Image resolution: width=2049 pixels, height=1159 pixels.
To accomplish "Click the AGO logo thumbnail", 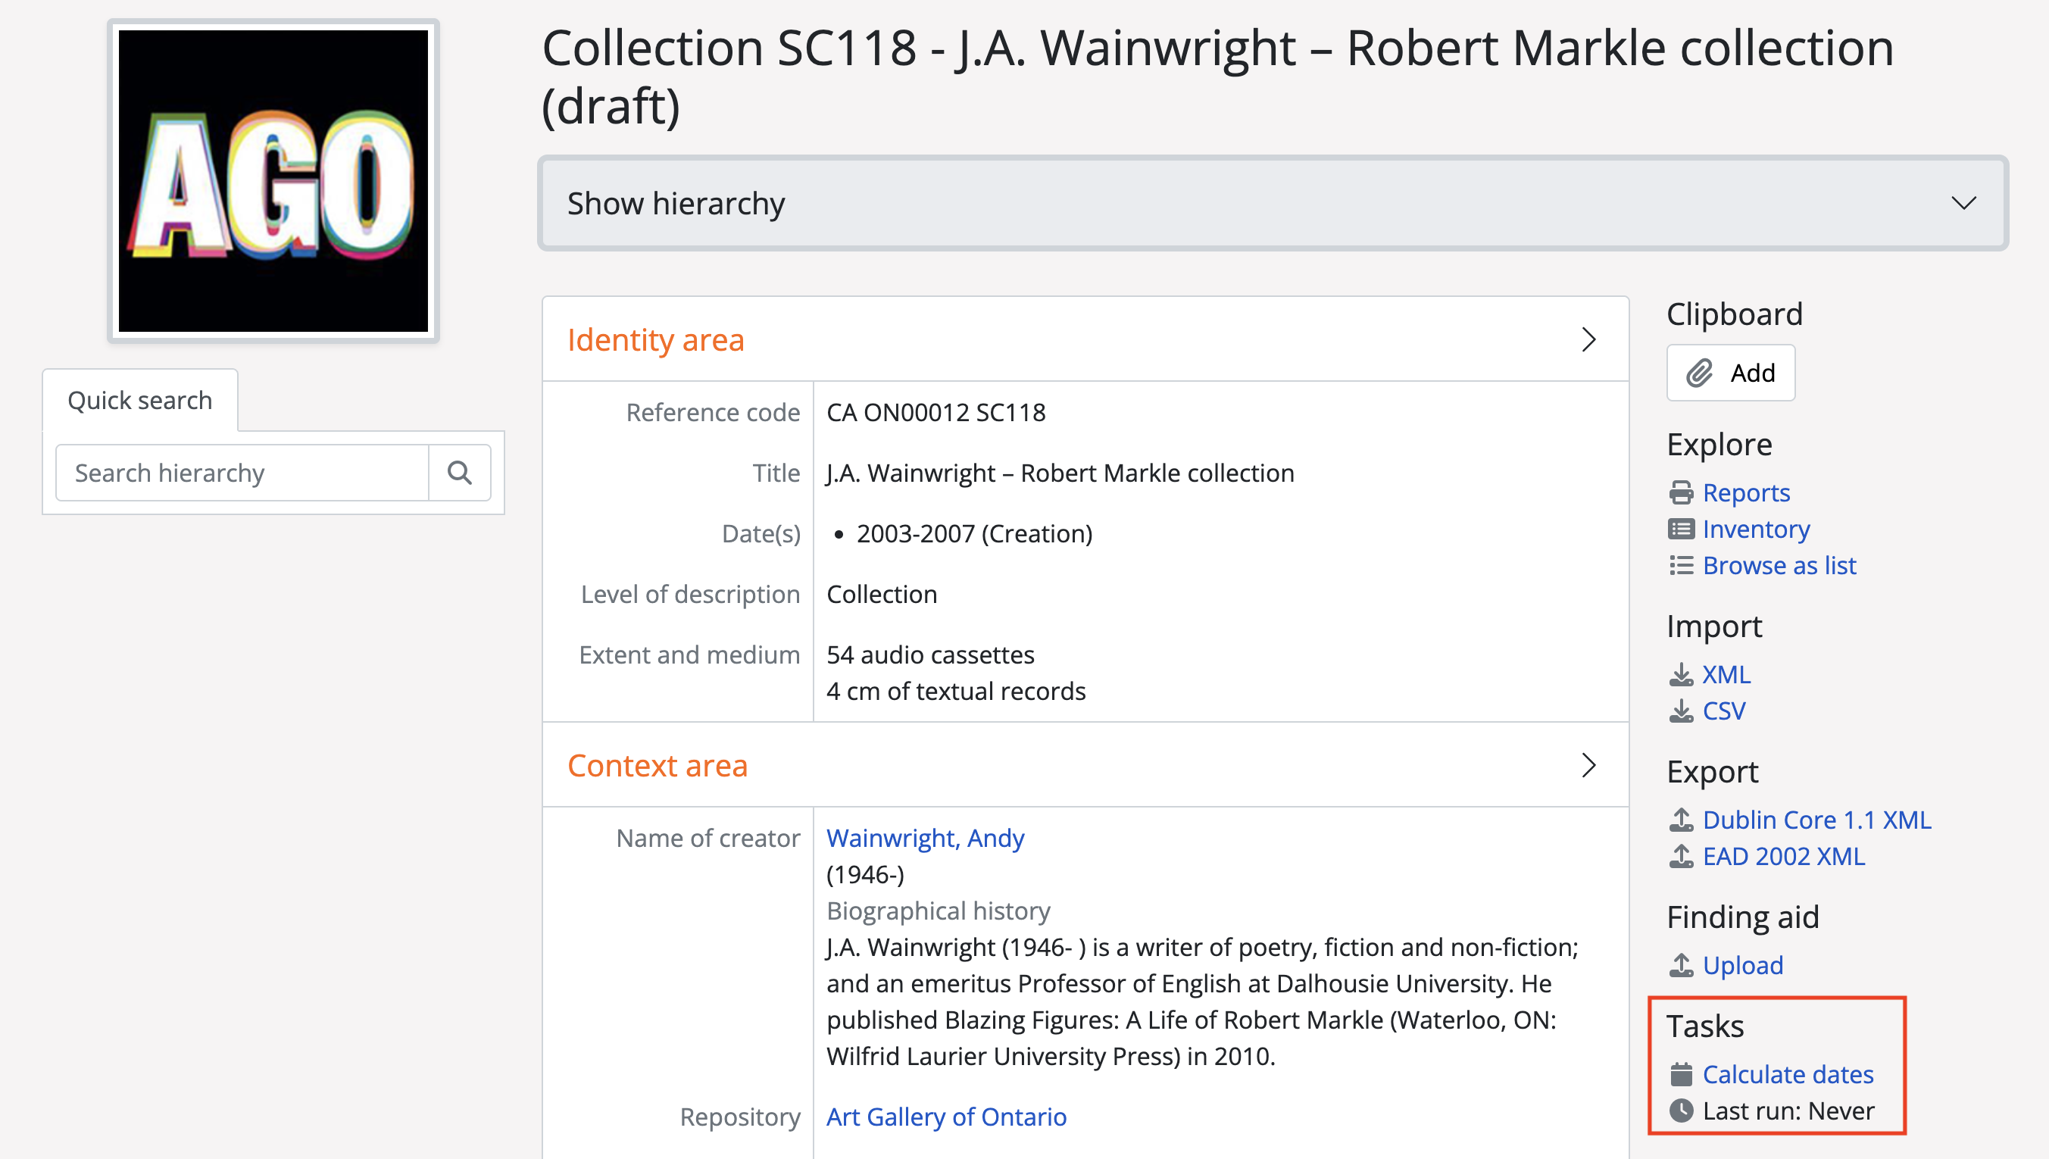I will point(273,181).
